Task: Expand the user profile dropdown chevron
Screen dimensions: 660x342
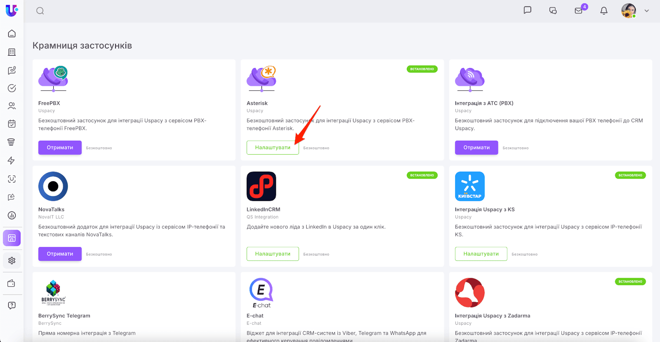Action: point(646,11)
